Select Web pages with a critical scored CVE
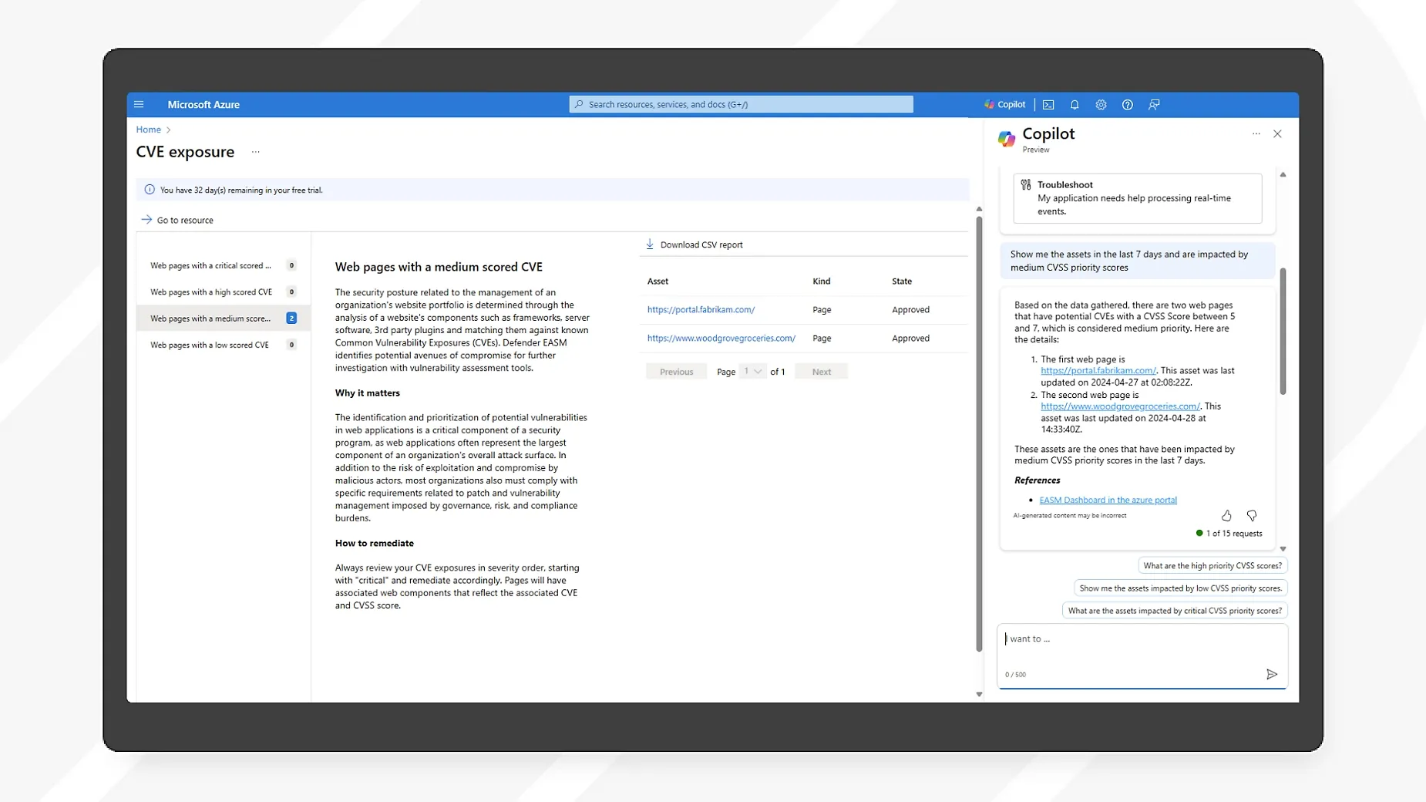This screenshot has width=1426, height=802. click(x=223, y=265)
